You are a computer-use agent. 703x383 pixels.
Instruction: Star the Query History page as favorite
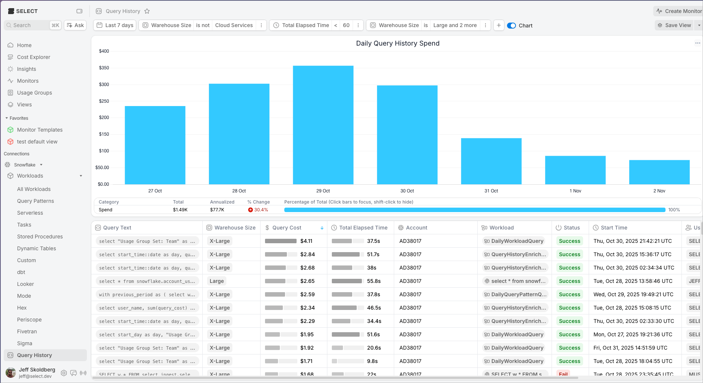[x=147, y=11]
